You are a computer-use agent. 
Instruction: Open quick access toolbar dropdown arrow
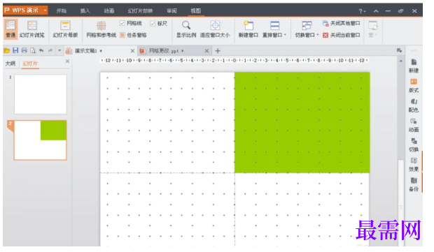click(x=59, y=50)
